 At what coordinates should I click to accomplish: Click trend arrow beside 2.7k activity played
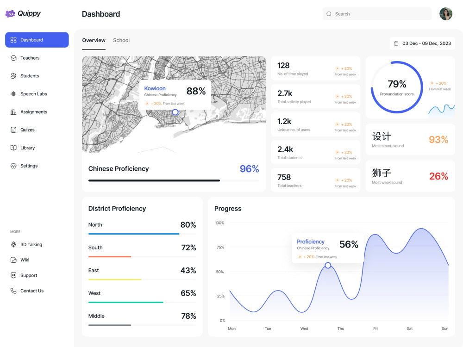coord(337,97)
